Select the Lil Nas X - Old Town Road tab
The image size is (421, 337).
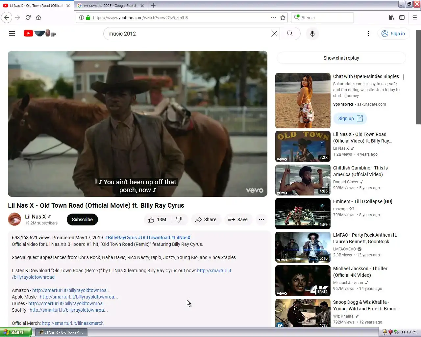36,6
